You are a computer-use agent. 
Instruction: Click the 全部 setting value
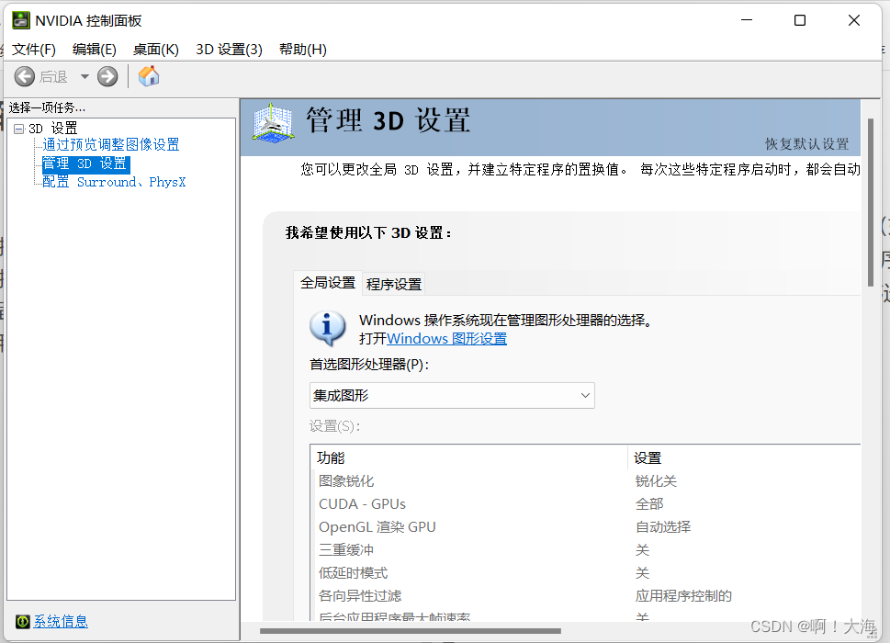(649, 504)
